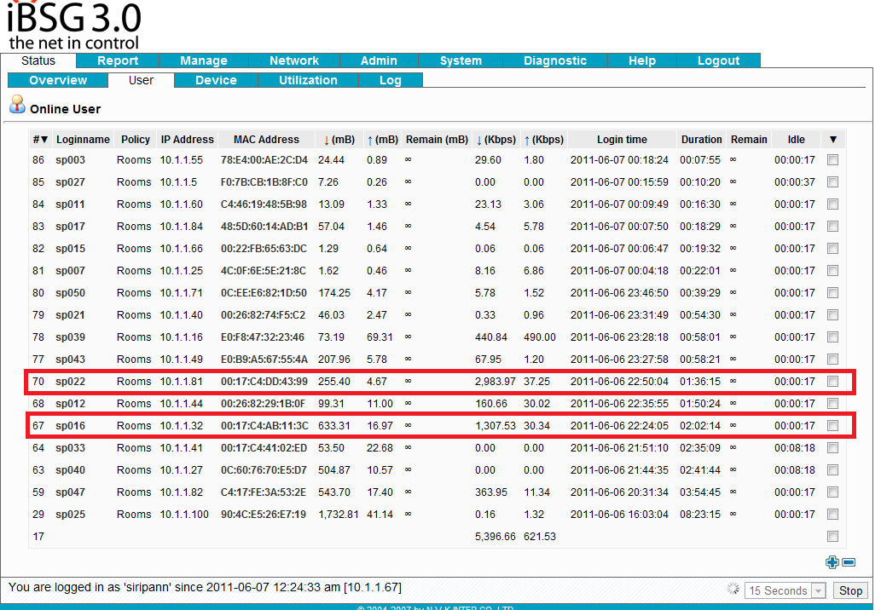
Task: Select the checkbox in the totals row
Action: point(832,537)
